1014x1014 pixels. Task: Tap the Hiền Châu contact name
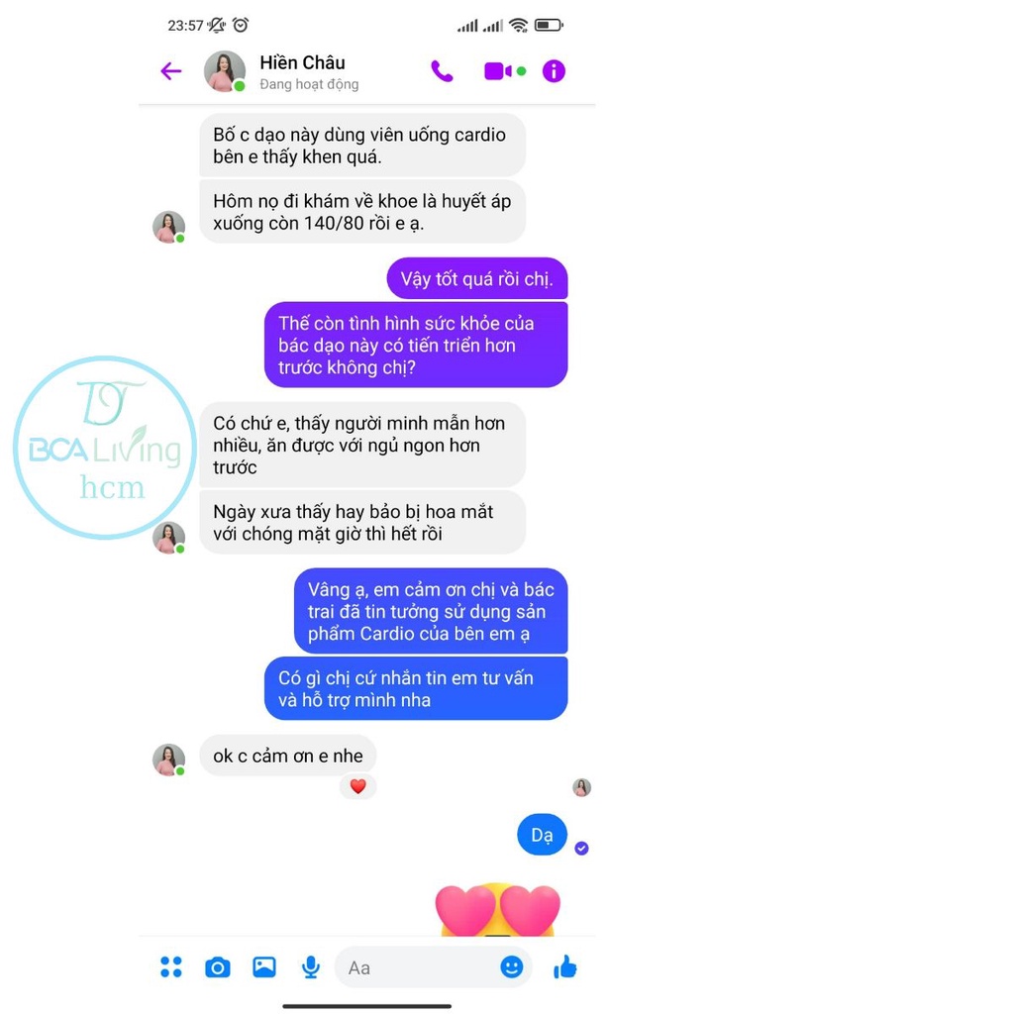(302, 62)
